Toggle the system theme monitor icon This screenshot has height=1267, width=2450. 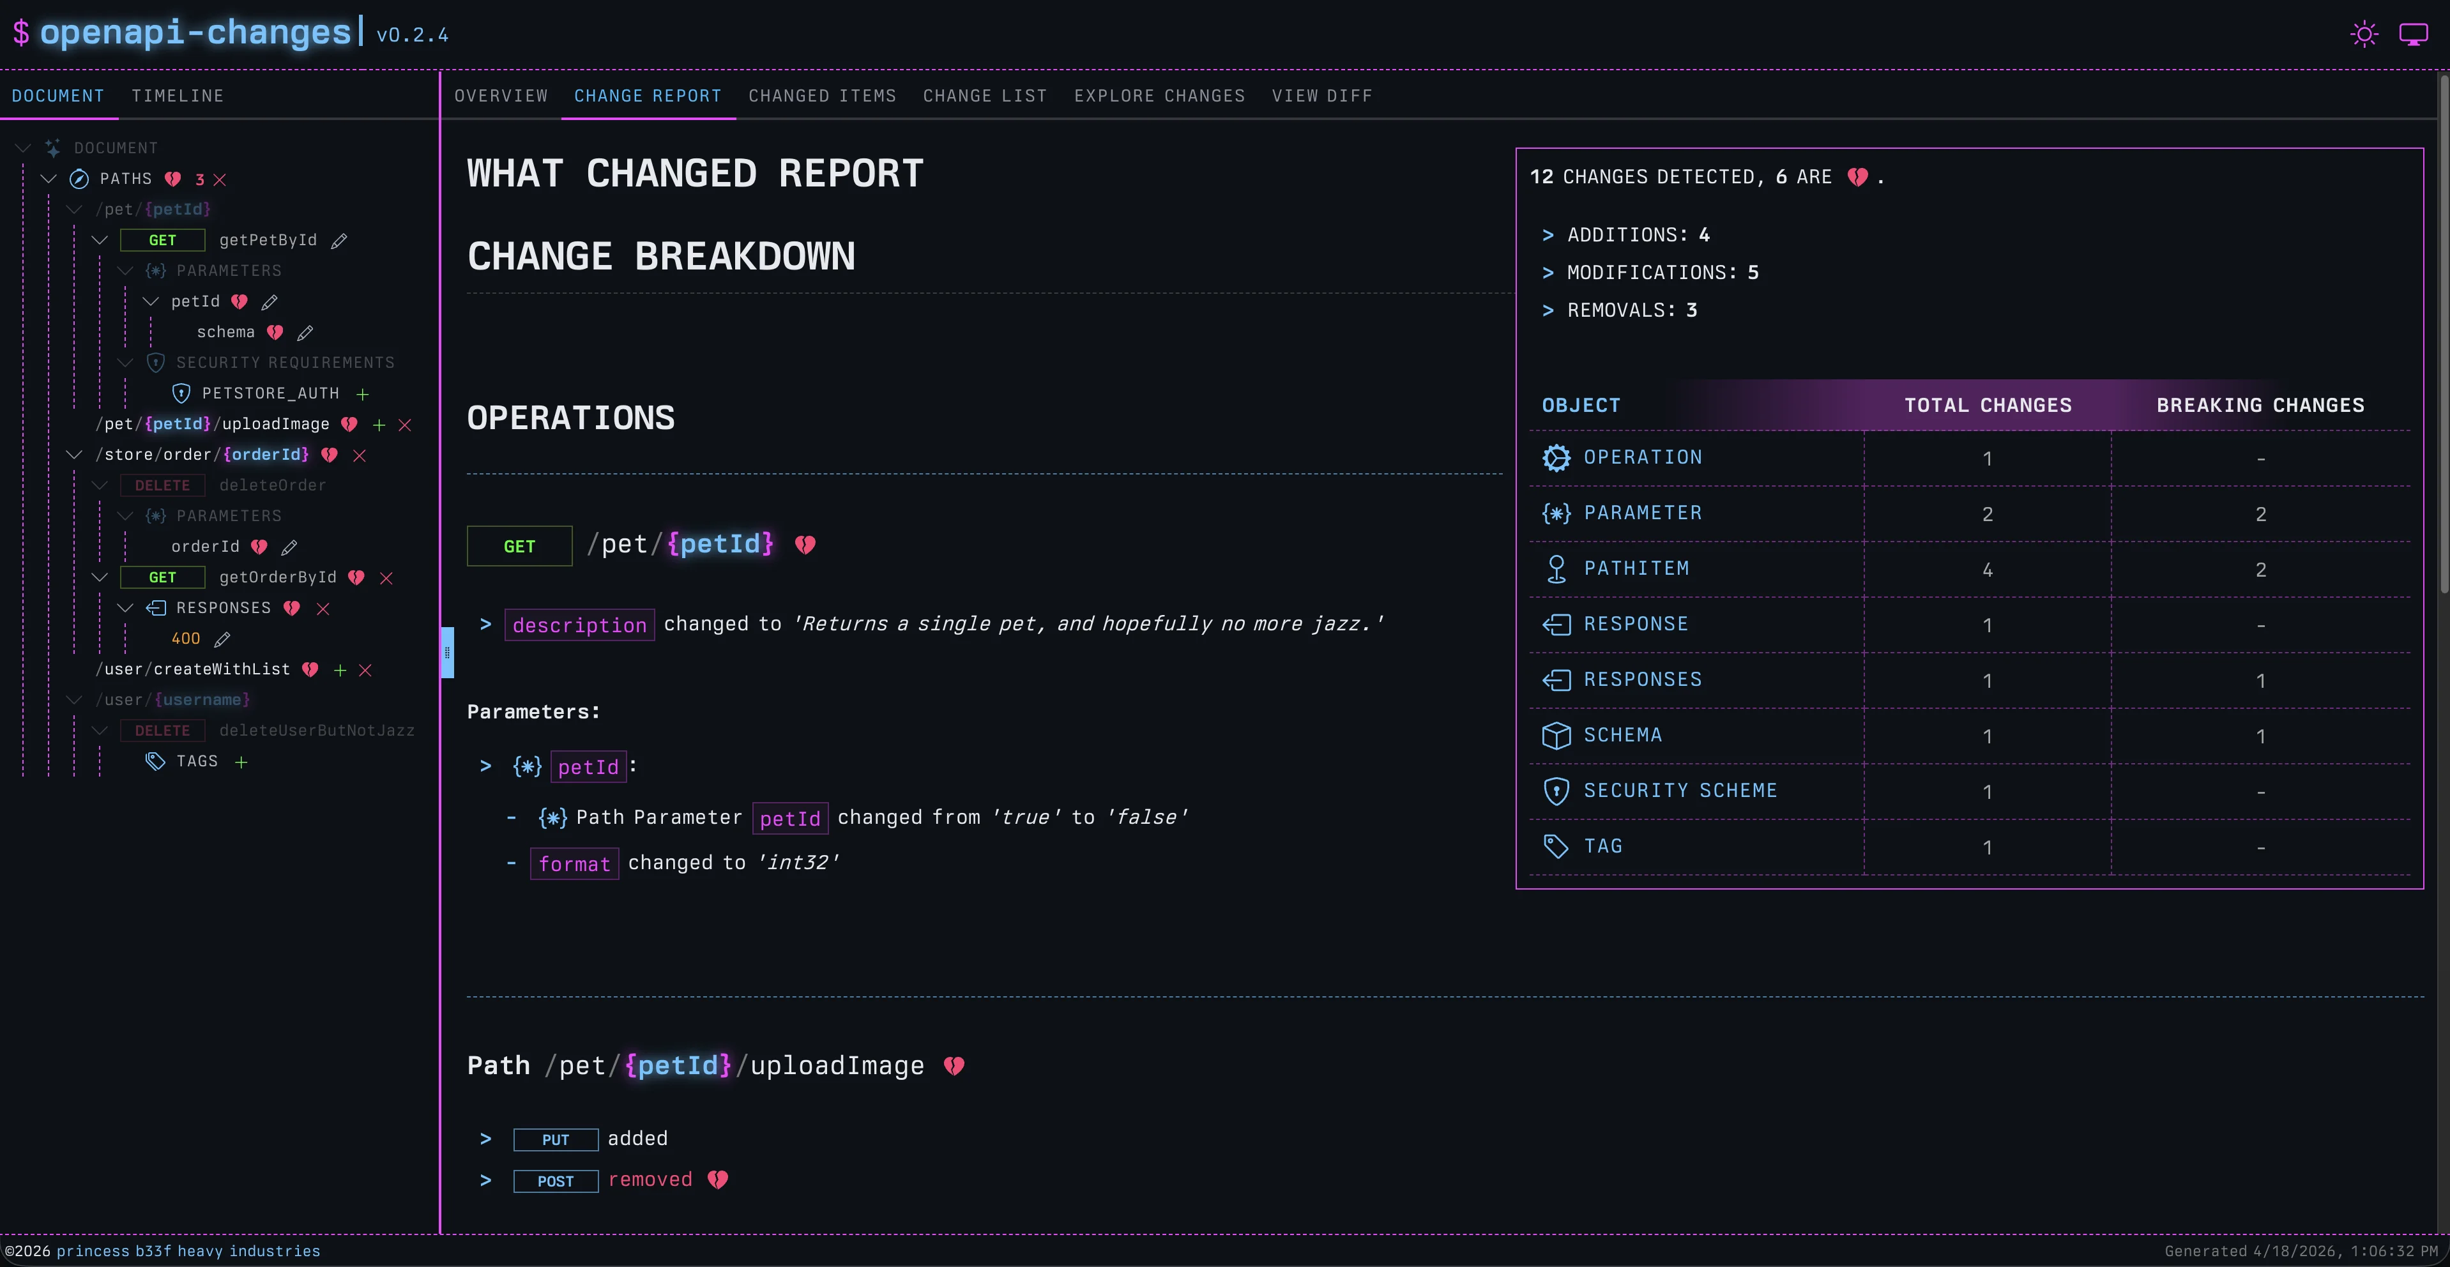coord(2413,35)
